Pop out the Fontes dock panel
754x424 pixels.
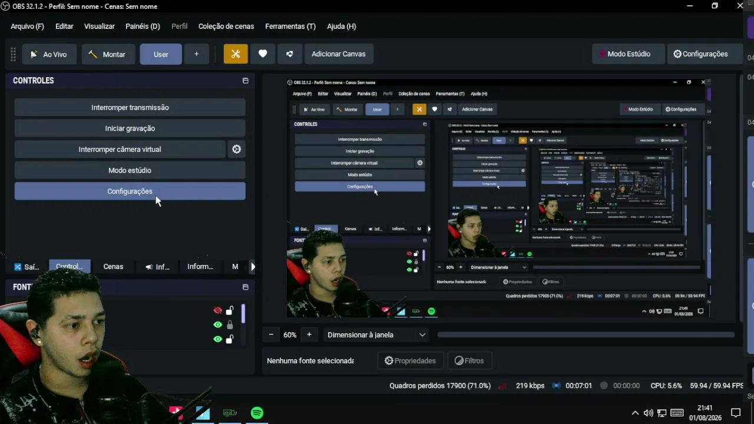[x=246, y=287]
